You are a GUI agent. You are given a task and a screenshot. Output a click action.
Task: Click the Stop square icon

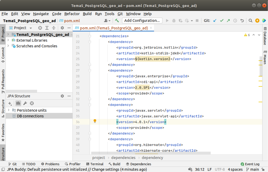point(197,21)
